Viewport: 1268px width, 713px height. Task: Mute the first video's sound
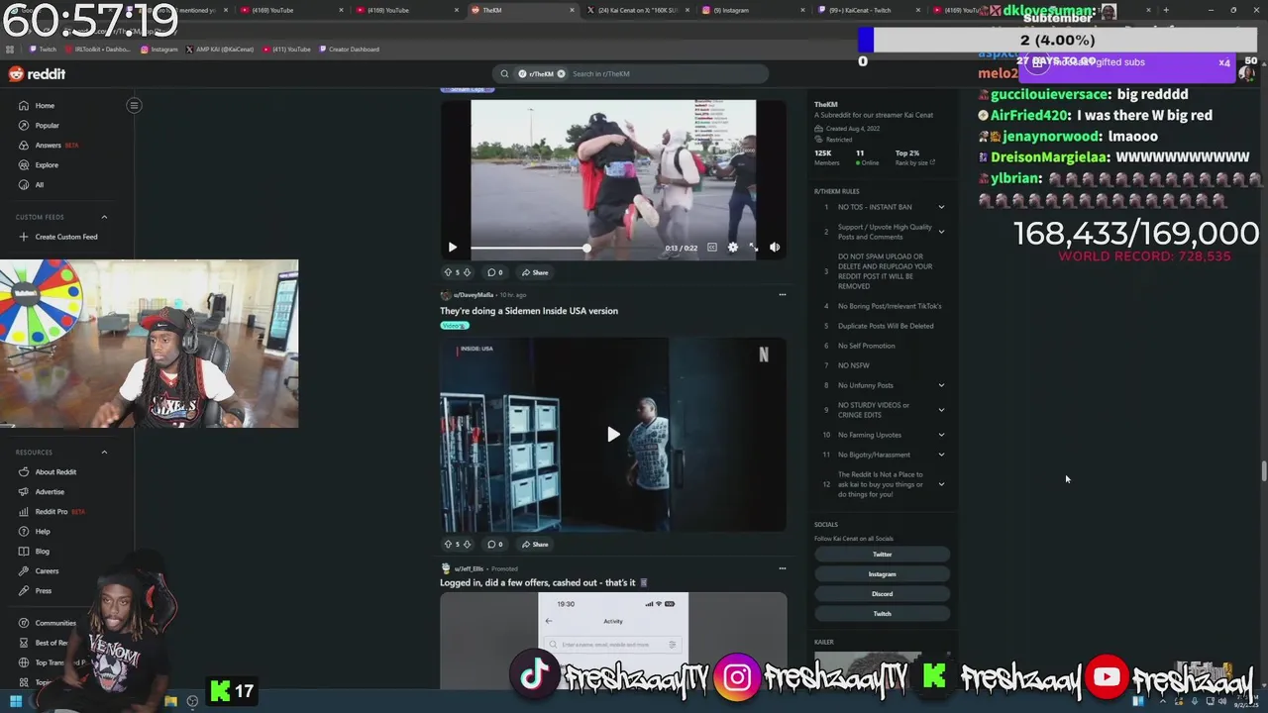(x=775, y=248)
